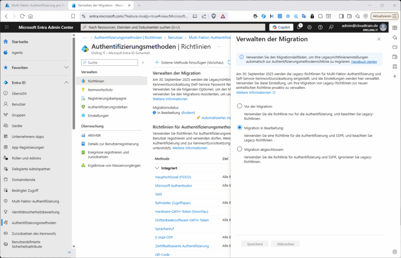Open Multi-Faktor-Authentifizierung in the sidebar
The image size is (401, 258).
click(35, 202)
